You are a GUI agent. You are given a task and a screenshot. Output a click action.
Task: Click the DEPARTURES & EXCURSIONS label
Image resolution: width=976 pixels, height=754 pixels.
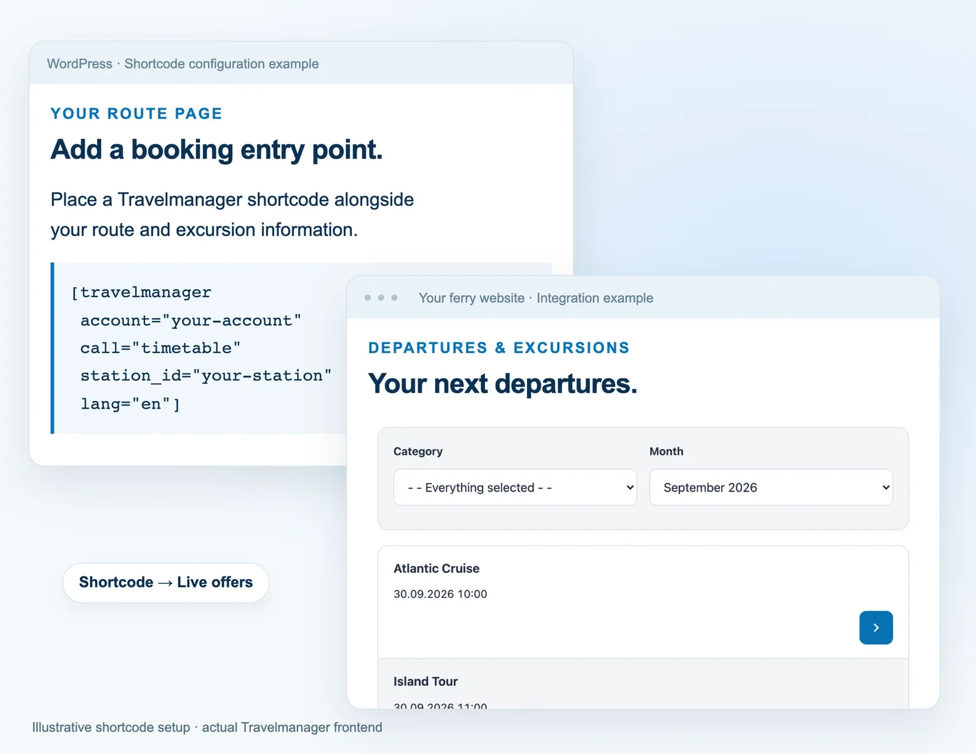[499, 348]
